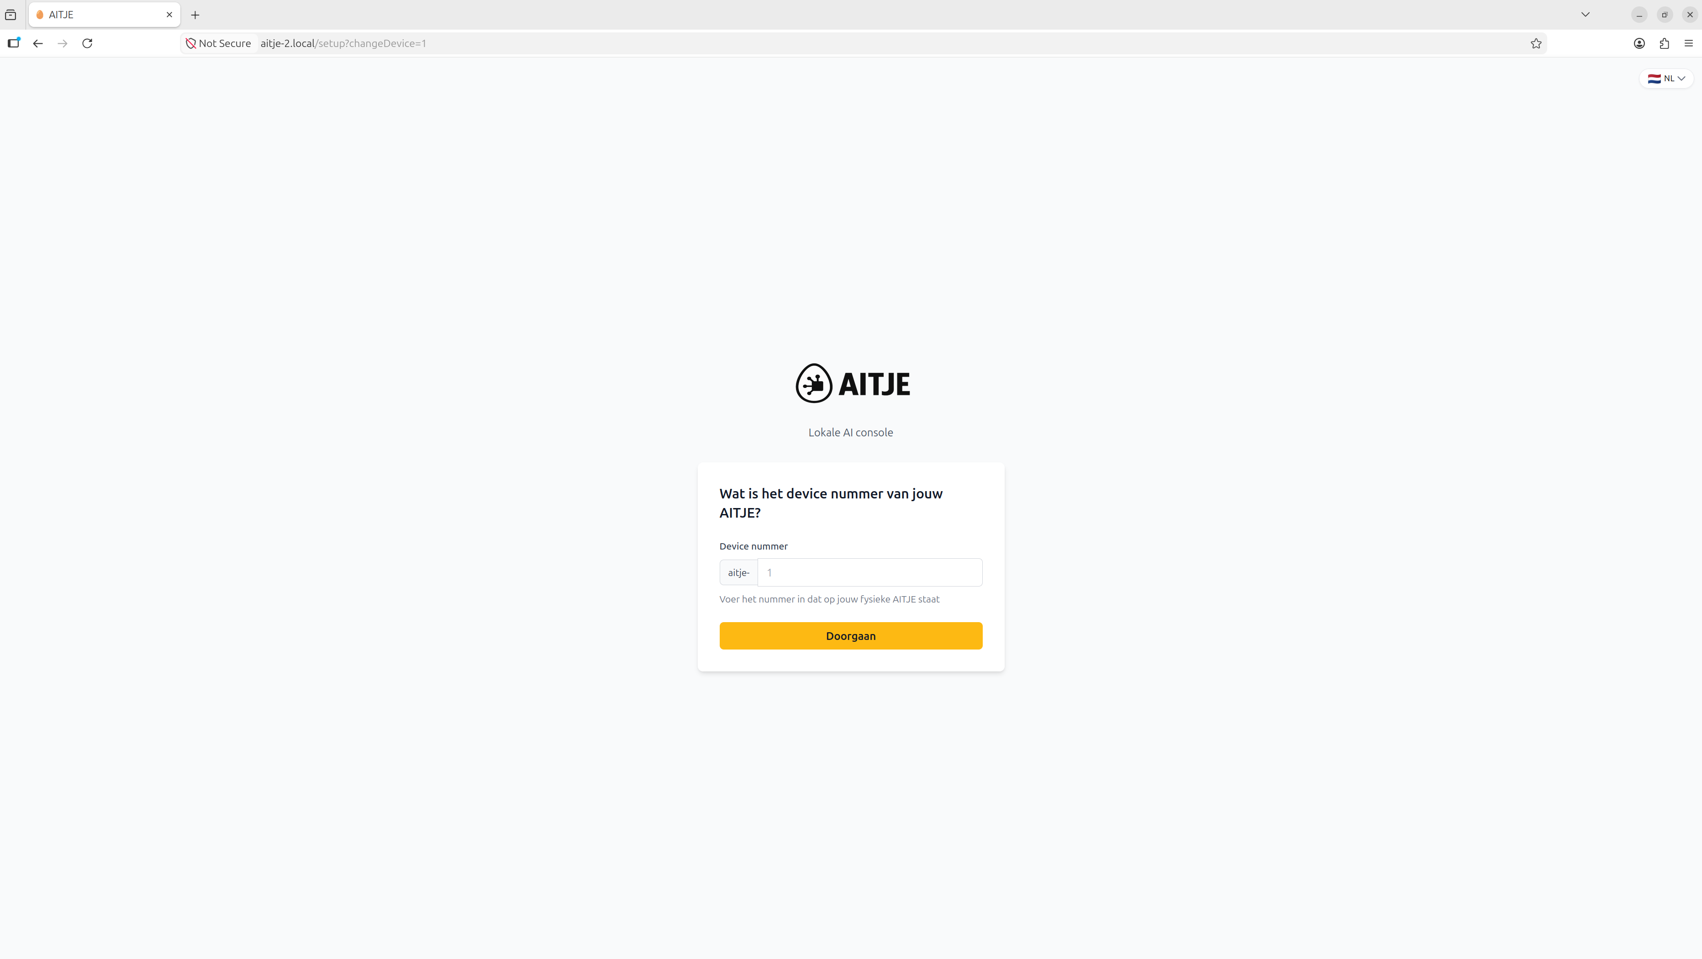Go forward to next page
Image resolution: width=1702 pixels, height=959 pixels.
coord(62,44)
